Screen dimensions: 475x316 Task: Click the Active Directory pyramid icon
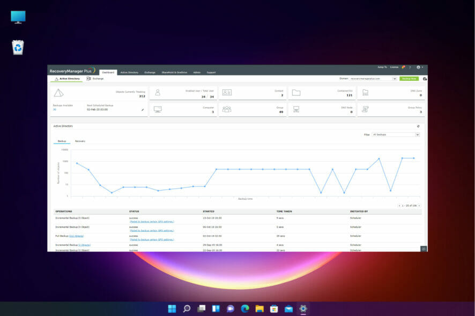coord(58,93)
